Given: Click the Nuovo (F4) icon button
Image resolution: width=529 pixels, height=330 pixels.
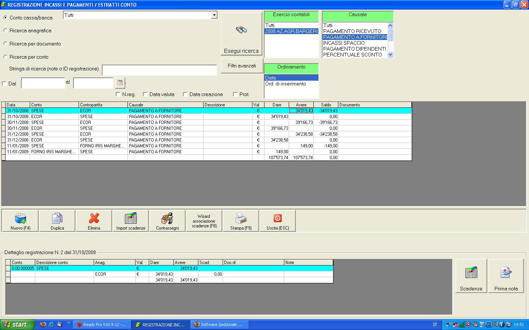Looking at the screenshot, I should (x=21, y=221).
